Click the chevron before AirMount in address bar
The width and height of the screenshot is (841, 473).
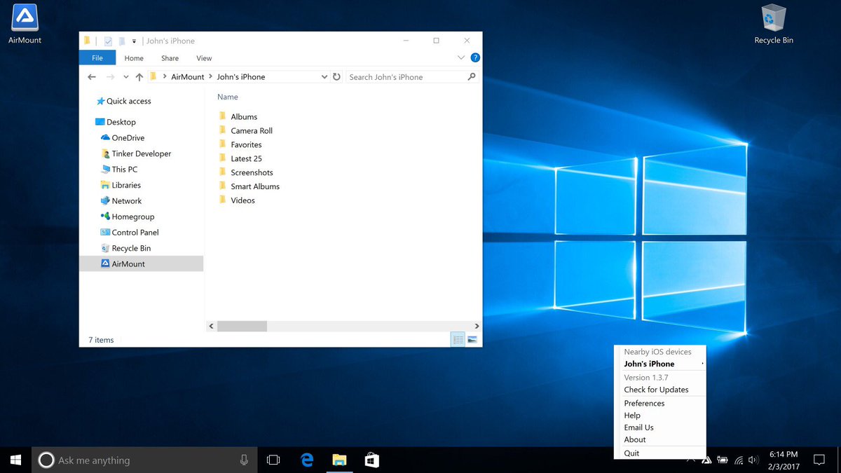point(165,77)
